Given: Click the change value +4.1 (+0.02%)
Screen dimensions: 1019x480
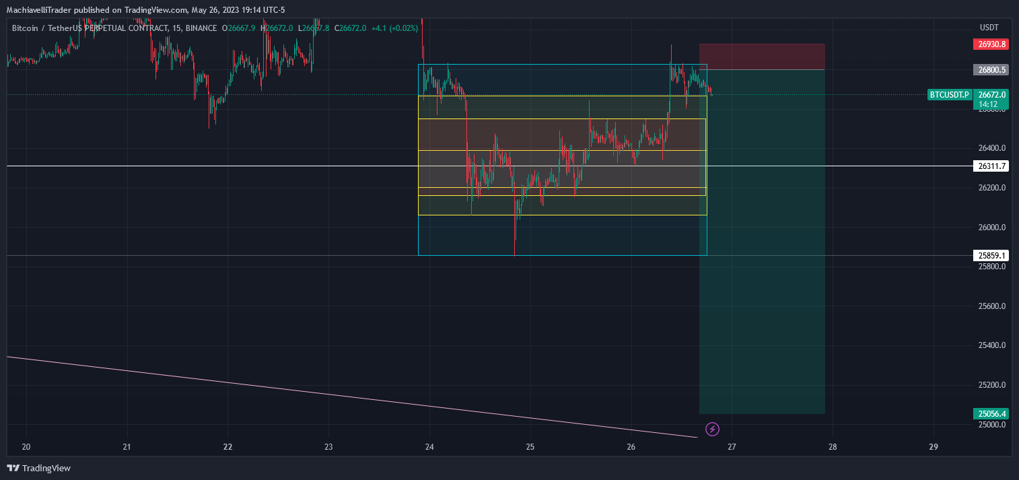Looking at the screenshot, I should point(395,28).
